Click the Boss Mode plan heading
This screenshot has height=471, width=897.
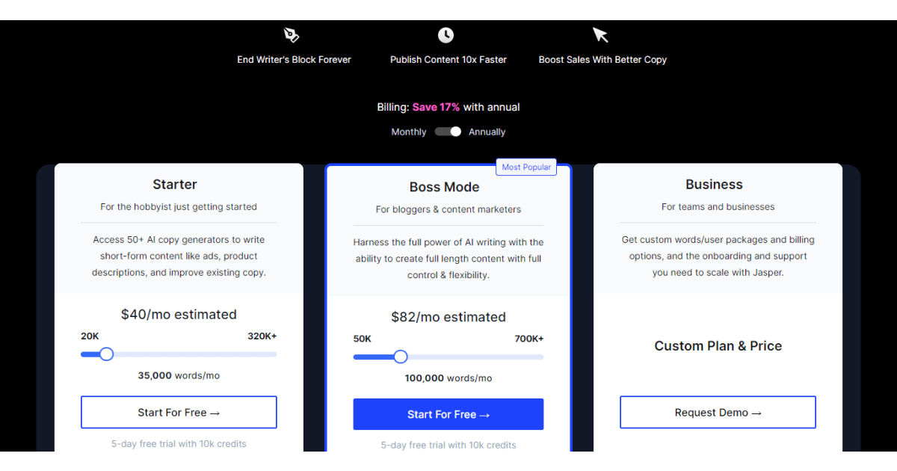[x=445, y=187]
